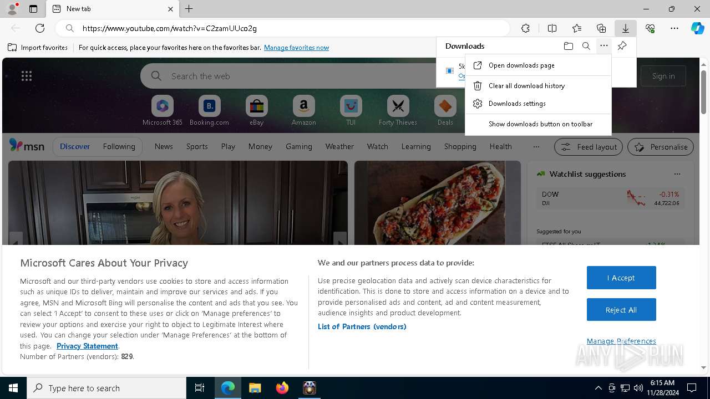Click the taskbar Type here to search box
Image resolution: width=710 pixels, height=399 pixels.
[x=106, y=388]
